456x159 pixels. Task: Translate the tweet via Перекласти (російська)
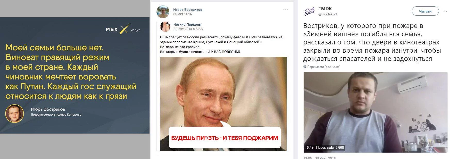324,67
